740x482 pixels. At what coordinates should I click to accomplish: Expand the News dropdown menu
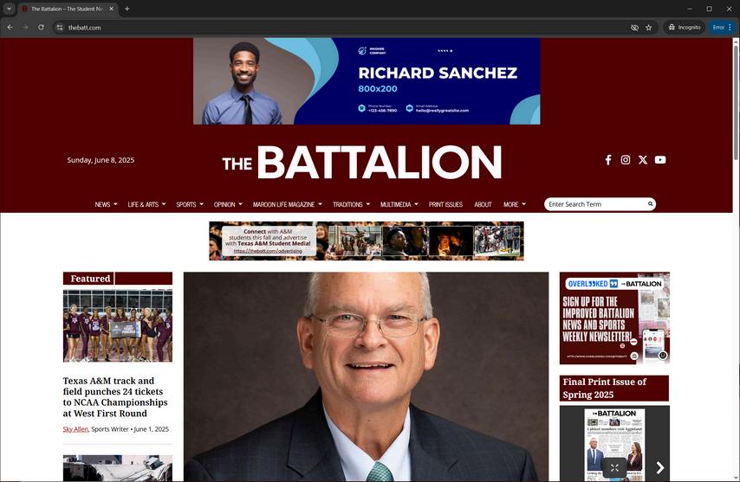pyautogui.click(x=106, y=204)
